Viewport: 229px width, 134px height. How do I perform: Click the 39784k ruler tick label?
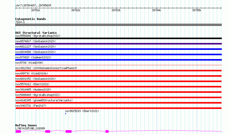pyautogui.click(x=156, y=10)
